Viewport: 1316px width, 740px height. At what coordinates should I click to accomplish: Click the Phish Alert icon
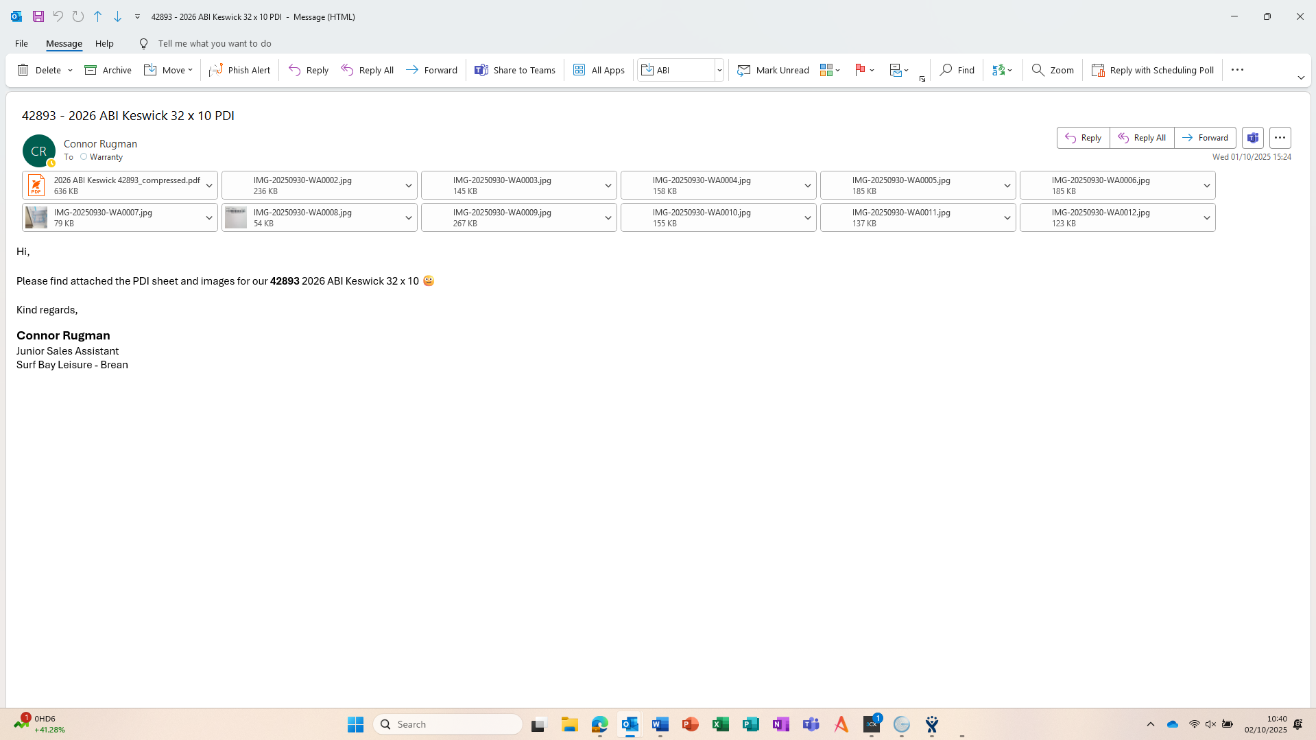(216, 70)
